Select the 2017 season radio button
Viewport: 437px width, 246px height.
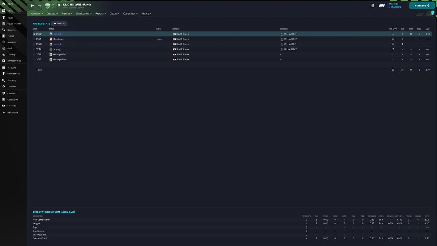tap(34, 59)
